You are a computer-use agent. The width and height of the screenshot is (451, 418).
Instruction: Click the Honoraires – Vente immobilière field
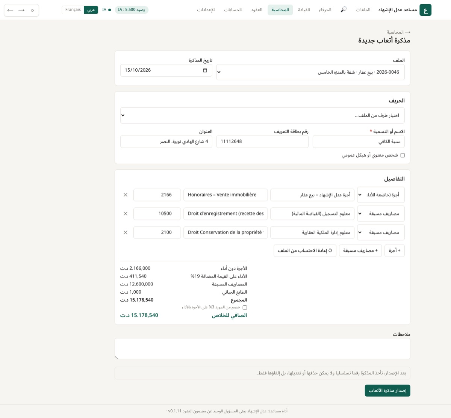pyautogui.click(x=225, y=195)
